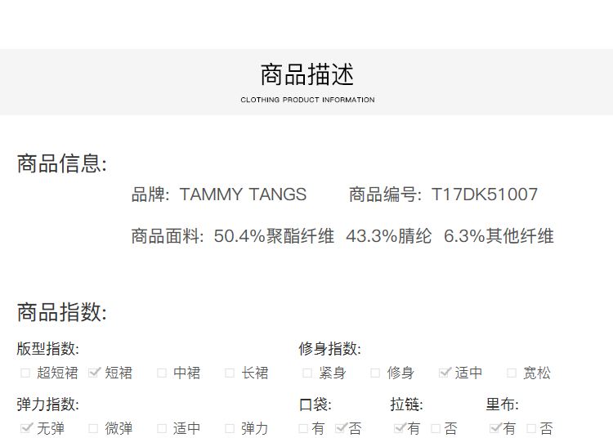Image resolution: width=613 pixels, height=438 pixels.
Task: Select the 弹力 option checkbox
Action: [x=230, y=428]
